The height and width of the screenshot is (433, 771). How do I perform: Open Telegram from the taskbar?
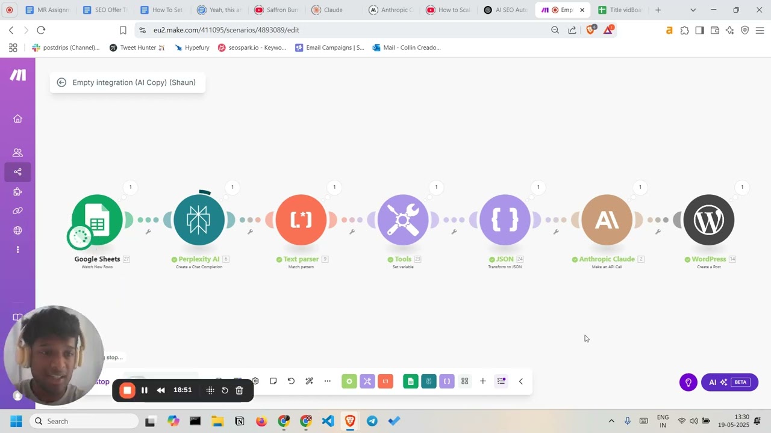(x=372, y=421)
